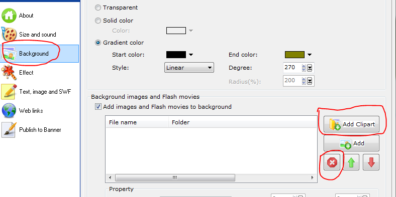Open the Radius(%) value dropdown button

[310, 81]
